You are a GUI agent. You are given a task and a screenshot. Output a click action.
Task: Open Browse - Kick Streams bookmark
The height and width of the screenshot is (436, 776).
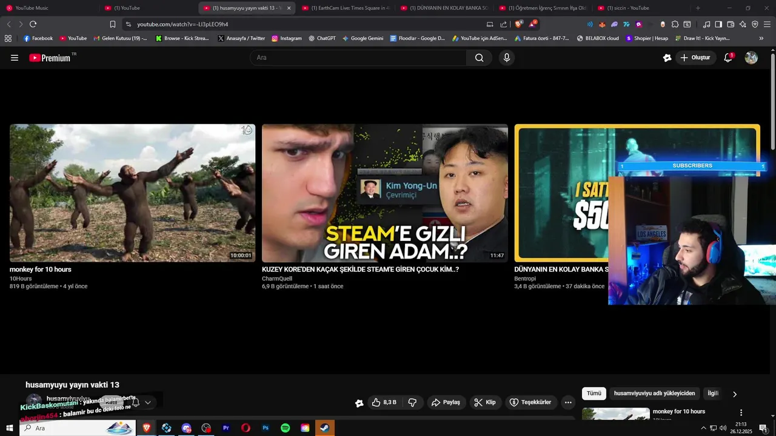point(182,38)
